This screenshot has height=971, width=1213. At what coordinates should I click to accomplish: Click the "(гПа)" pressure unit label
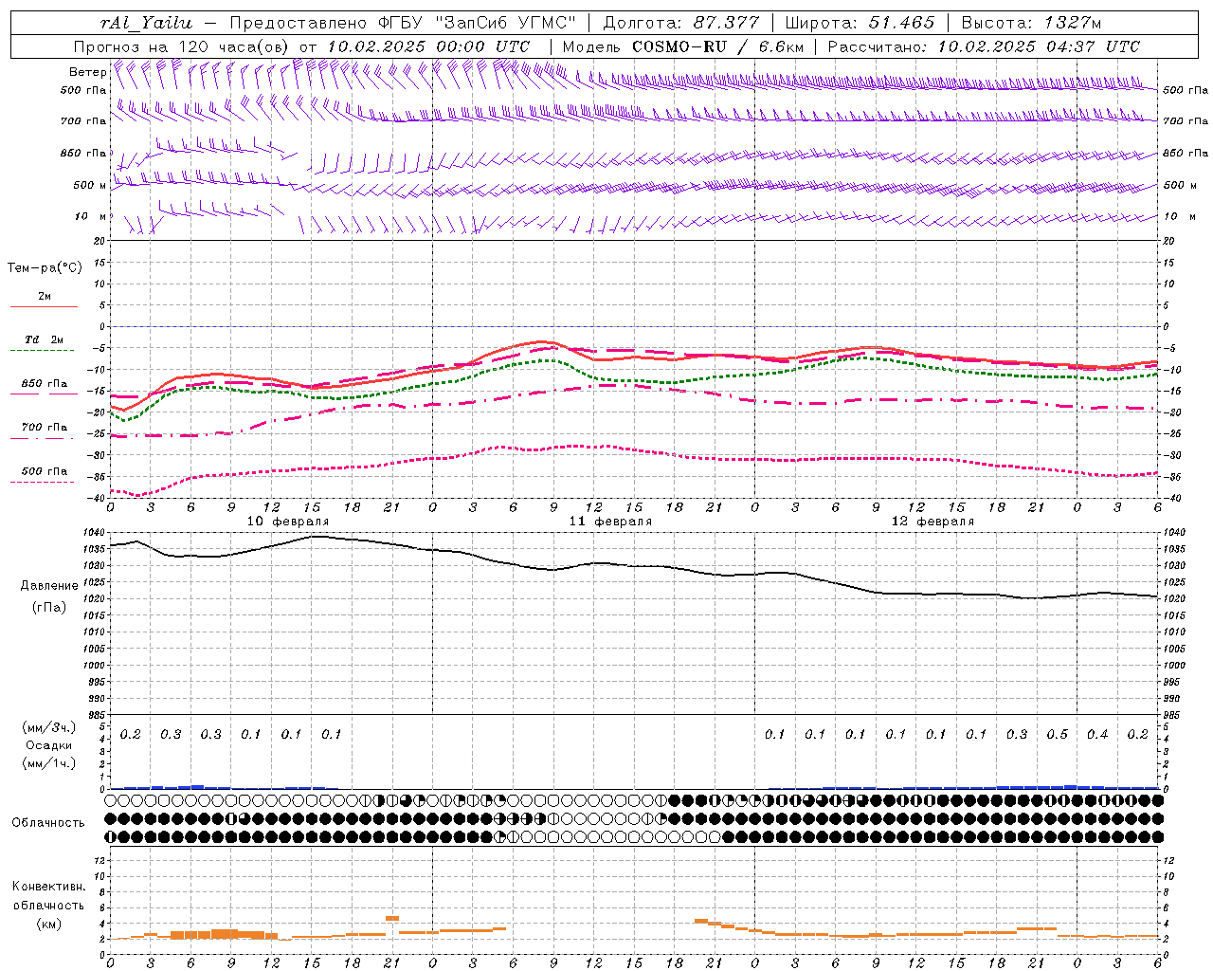49,607
